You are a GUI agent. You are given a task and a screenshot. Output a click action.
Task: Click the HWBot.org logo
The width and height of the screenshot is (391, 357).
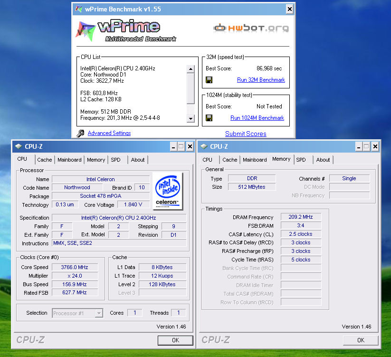tap(251, 28)
